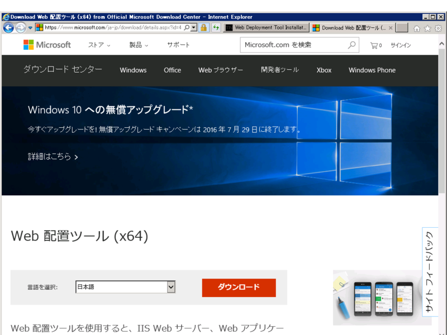Image resolution: width=447 pixels, height=335 pixels.
Task: Click the Windows 10 への無償アップグレード headline
Action: click(110, 109)
